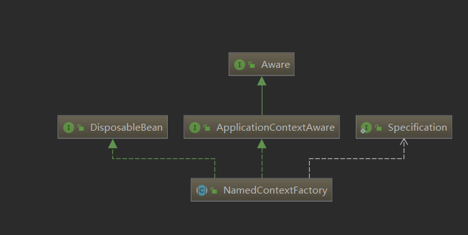Click the class icon on NamedContextFactory
The image size is (468, 235).
tap(202, 190)
